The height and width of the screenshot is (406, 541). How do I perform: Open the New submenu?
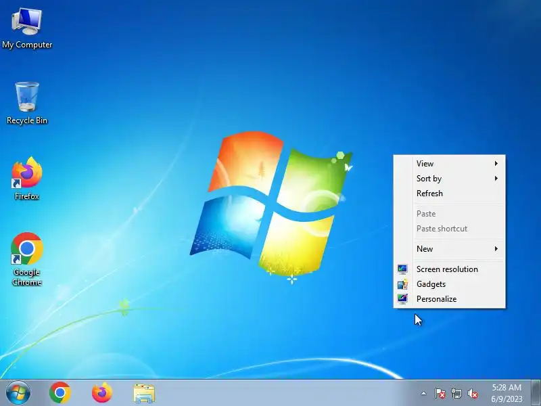(449, 248)
